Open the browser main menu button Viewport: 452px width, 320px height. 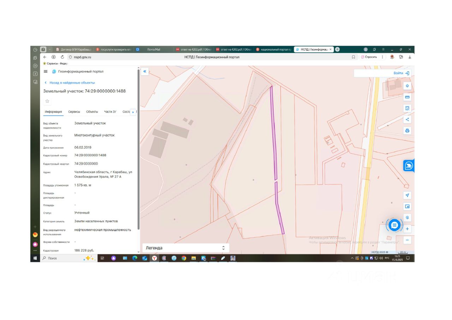click(383, 50)
